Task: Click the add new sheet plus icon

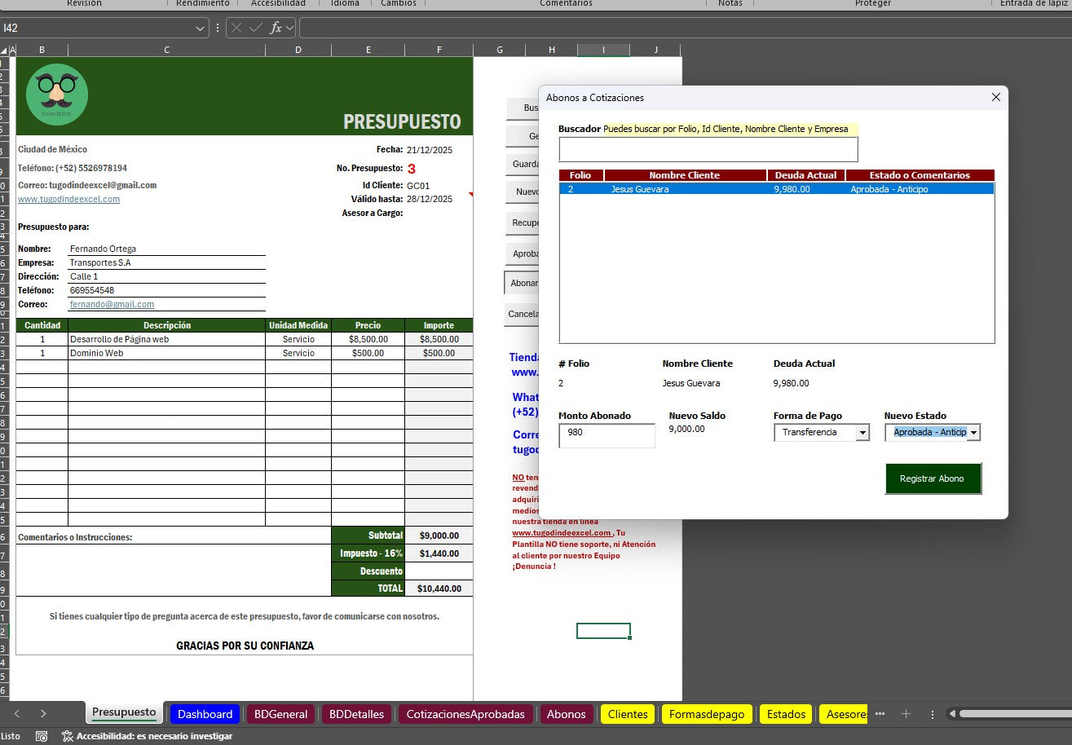Action: pos(905,714)
